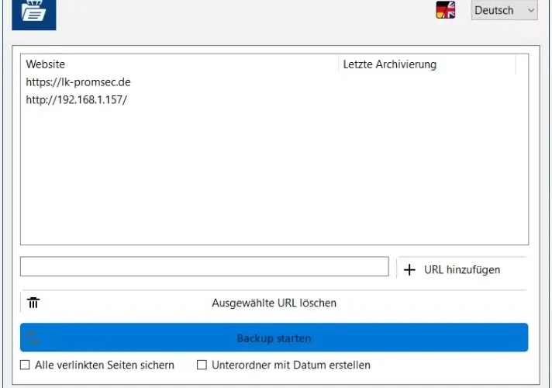552x388 pixels.
Task: Click Ausgewählte URL löschen button
Action: tap(274, 303)
